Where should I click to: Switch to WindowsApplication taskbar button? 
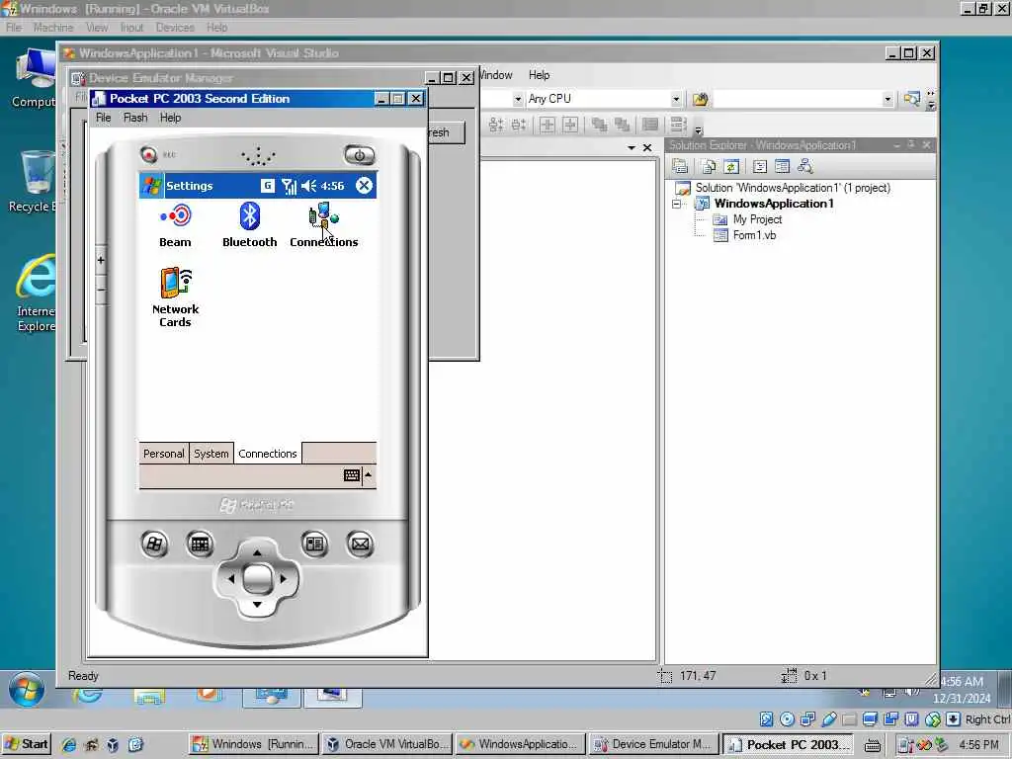coord(520,744)
